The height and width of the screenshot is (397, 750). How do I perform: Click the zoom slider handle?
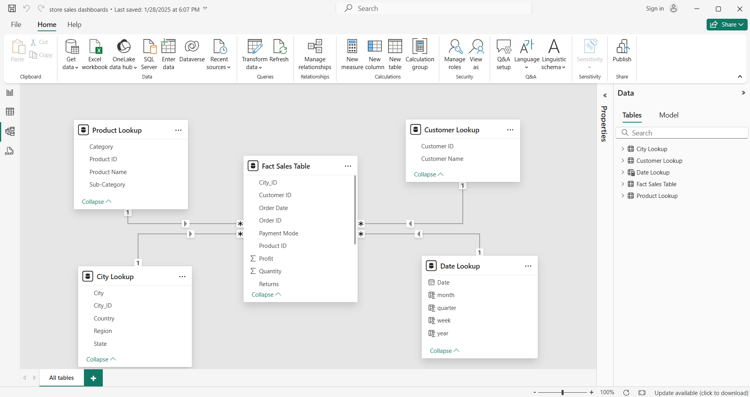click(563, 393)
